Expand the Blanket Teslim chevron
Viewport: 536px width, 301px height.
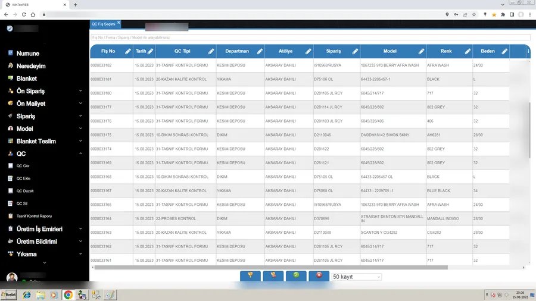pos(80,141)
